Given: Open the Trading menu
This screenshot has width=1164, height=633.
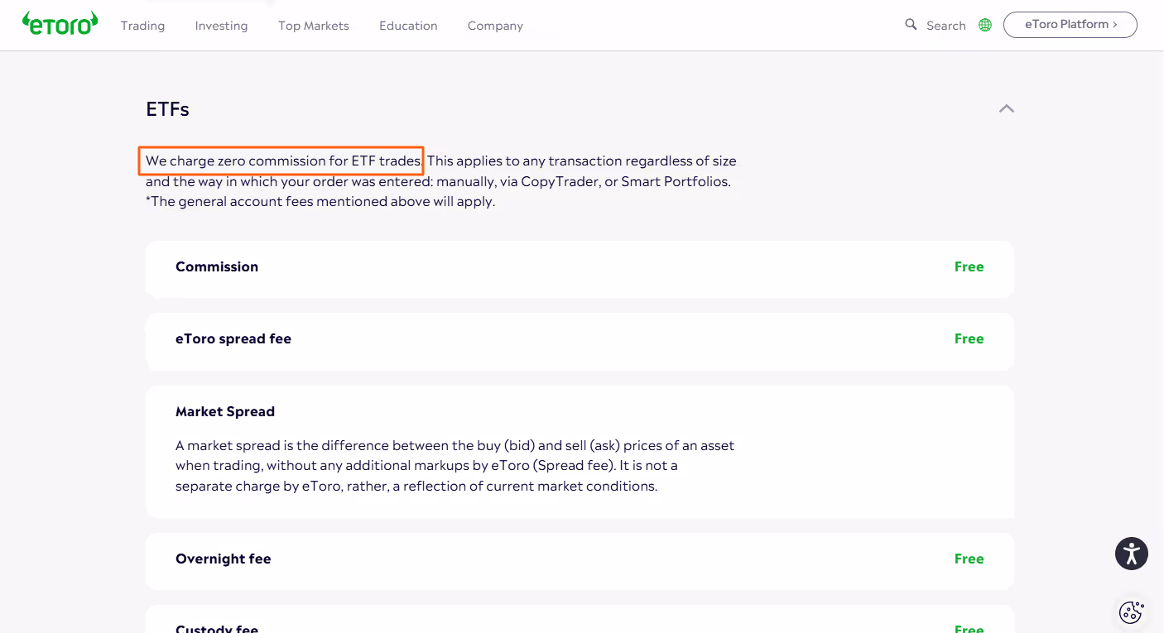Looking at the screenshot, I should pyautogui.click(x=142, y=26).
